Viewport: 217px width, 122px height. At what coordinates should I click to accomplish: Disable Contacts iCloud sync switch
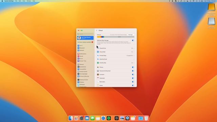point(133,75)
